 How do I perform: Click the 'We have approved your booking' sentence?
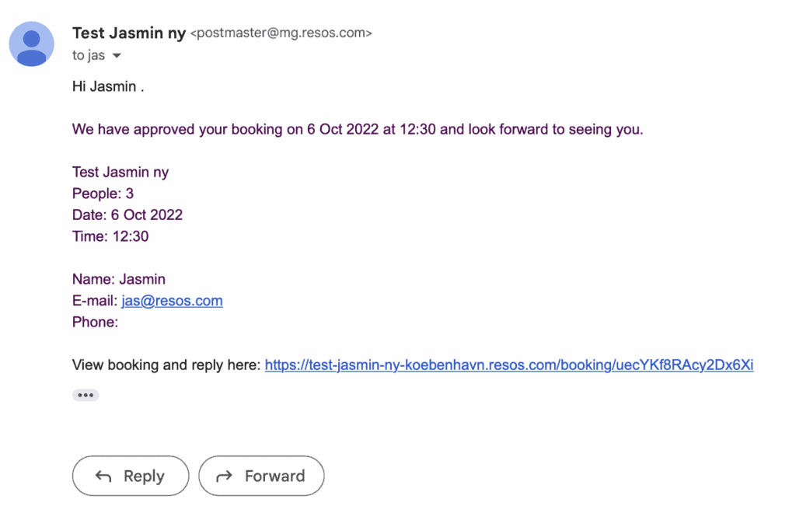pyautogui.click(x=358, y=129)
